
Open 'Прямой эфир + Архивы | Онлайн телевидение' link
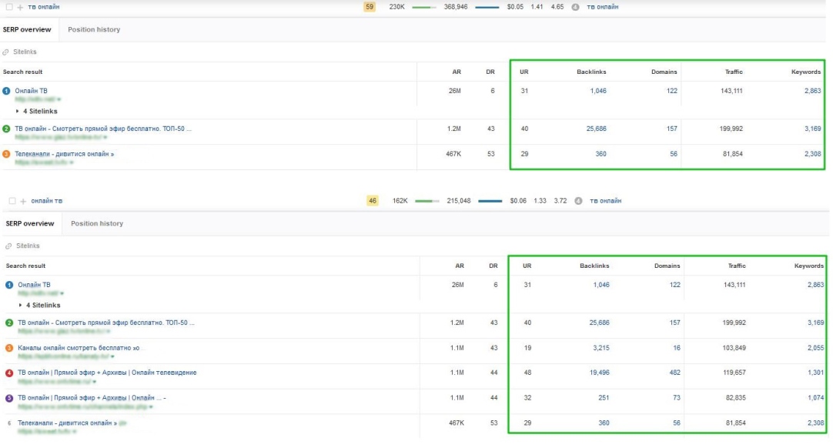coord(107,373)
